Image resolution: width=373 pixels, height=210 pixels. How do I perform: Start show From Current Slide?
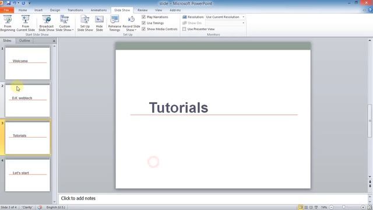tap(26, 23)
